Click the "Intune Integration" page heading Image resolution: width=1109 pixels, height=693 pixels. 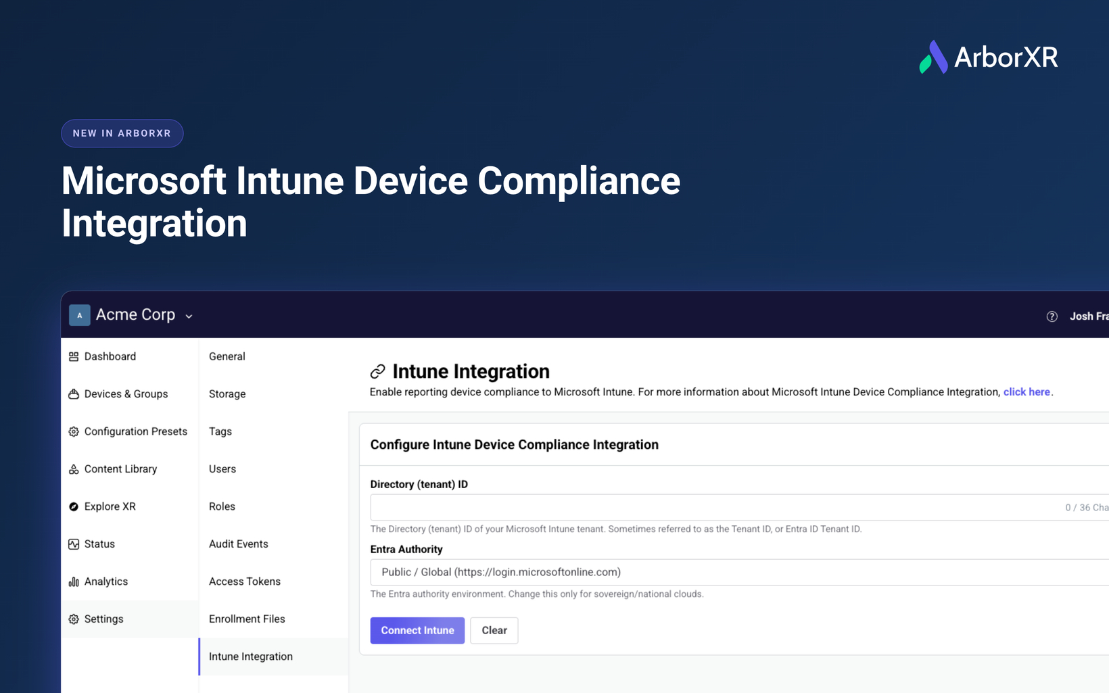pyautogui.click(x=471, y=371)
